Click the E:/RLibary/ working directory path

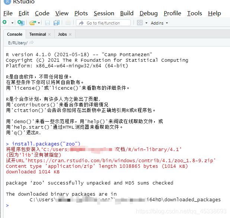tap(18, 43)
